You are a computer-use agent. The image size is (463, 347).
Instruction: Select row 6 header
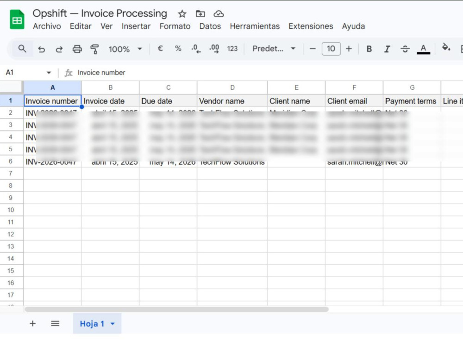pyautogui.click(x=11, y=161)
